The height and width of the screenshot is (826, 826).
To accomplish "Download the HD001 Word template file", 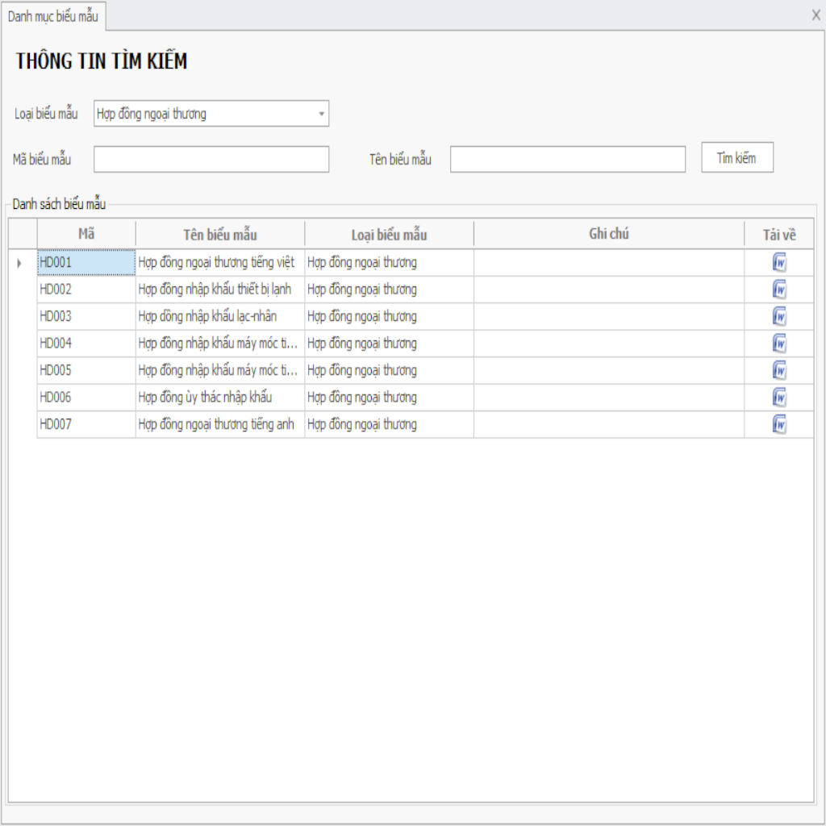I will pyautogui.click(x=779, y=263).
